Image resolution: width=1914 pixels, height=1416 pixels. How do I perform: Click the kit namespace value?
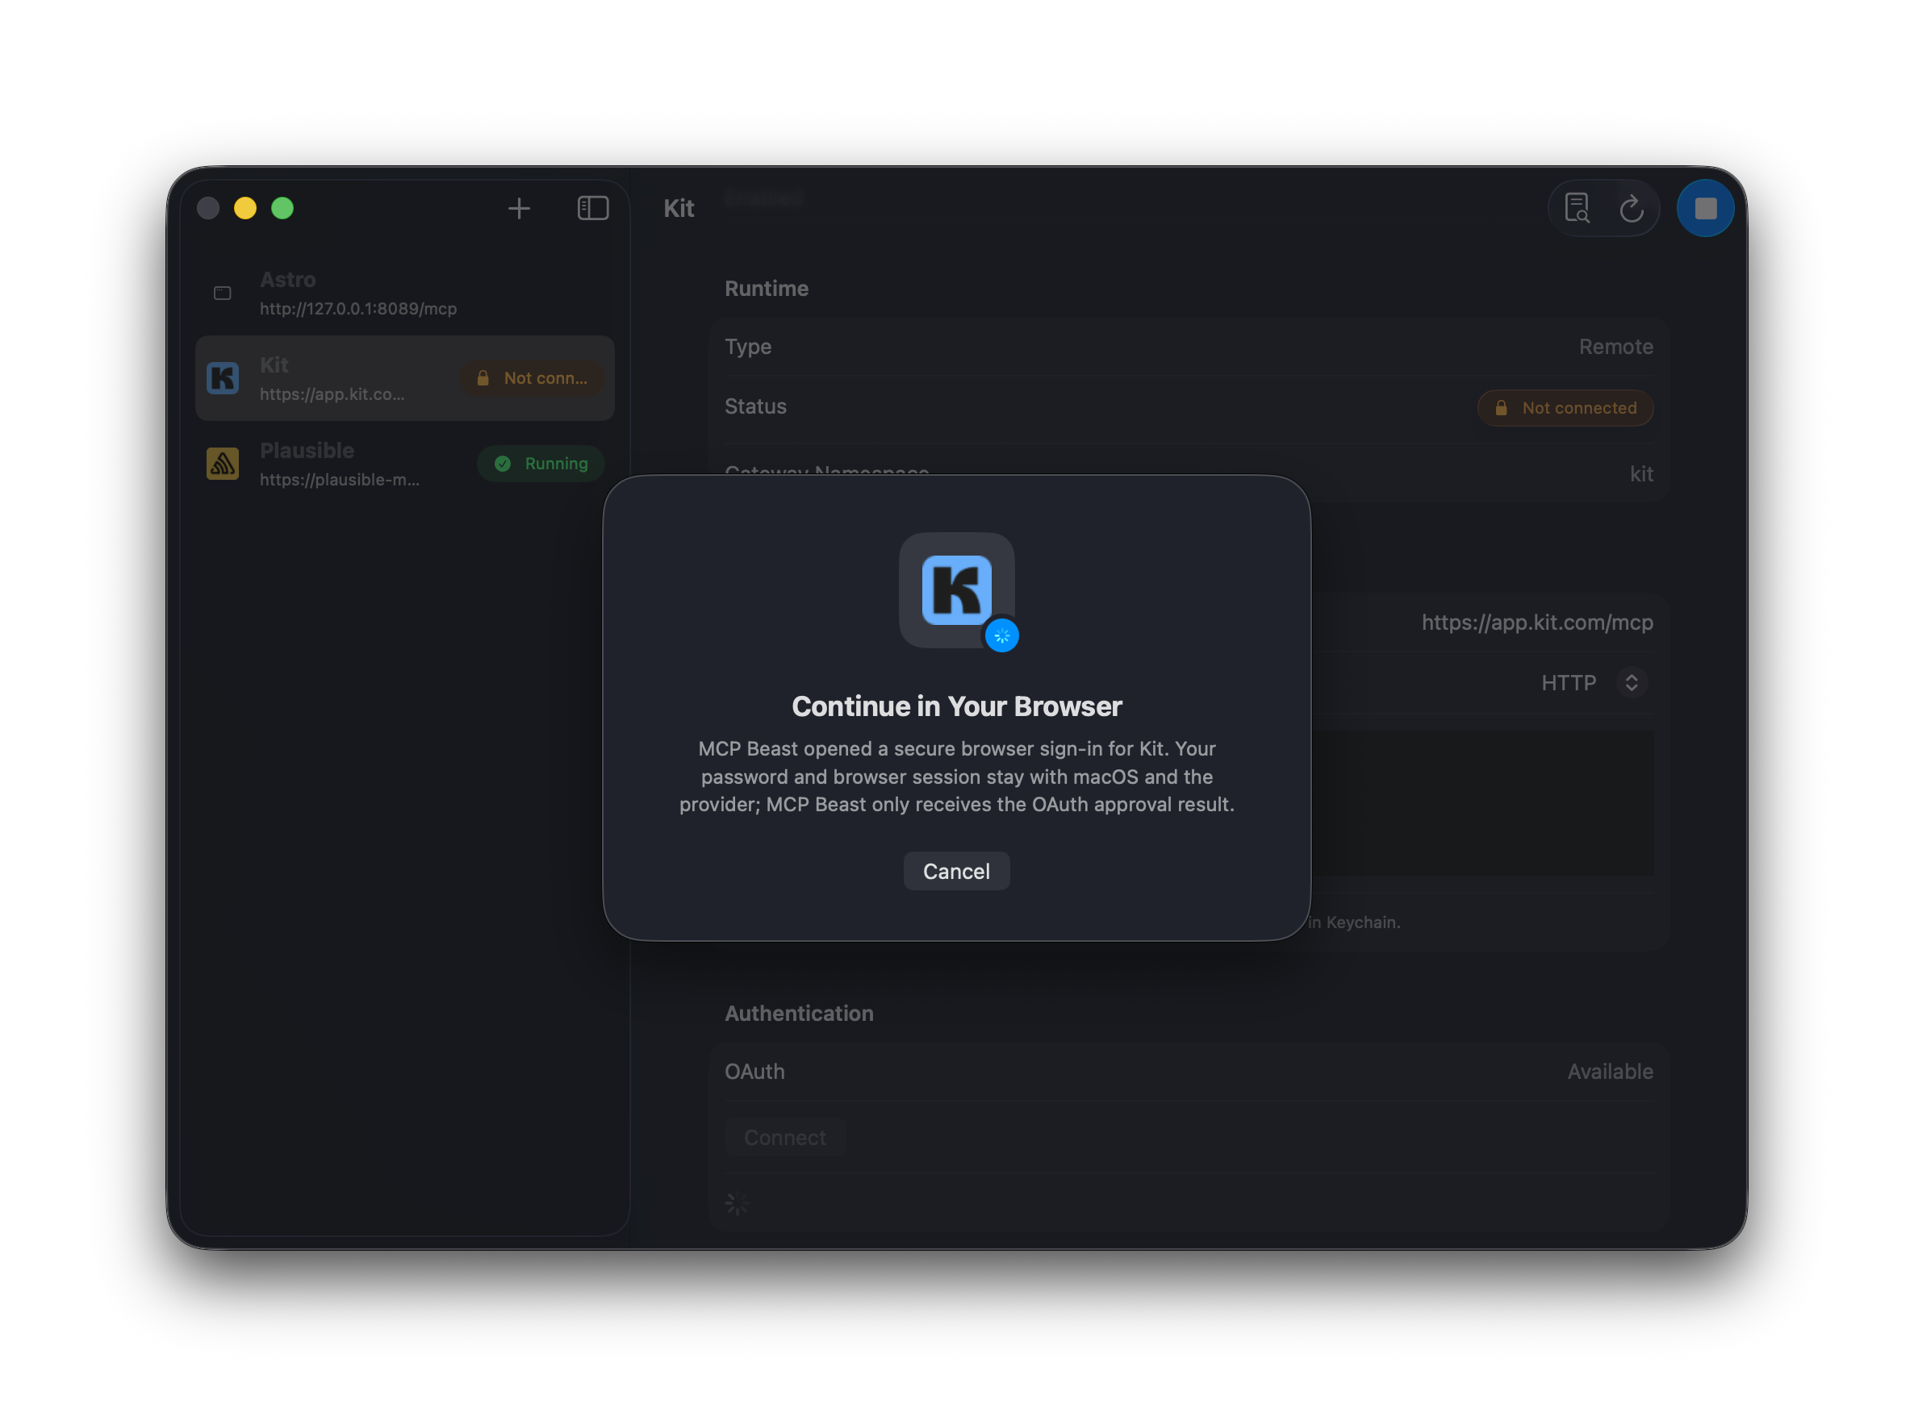tap(1641, 474)
